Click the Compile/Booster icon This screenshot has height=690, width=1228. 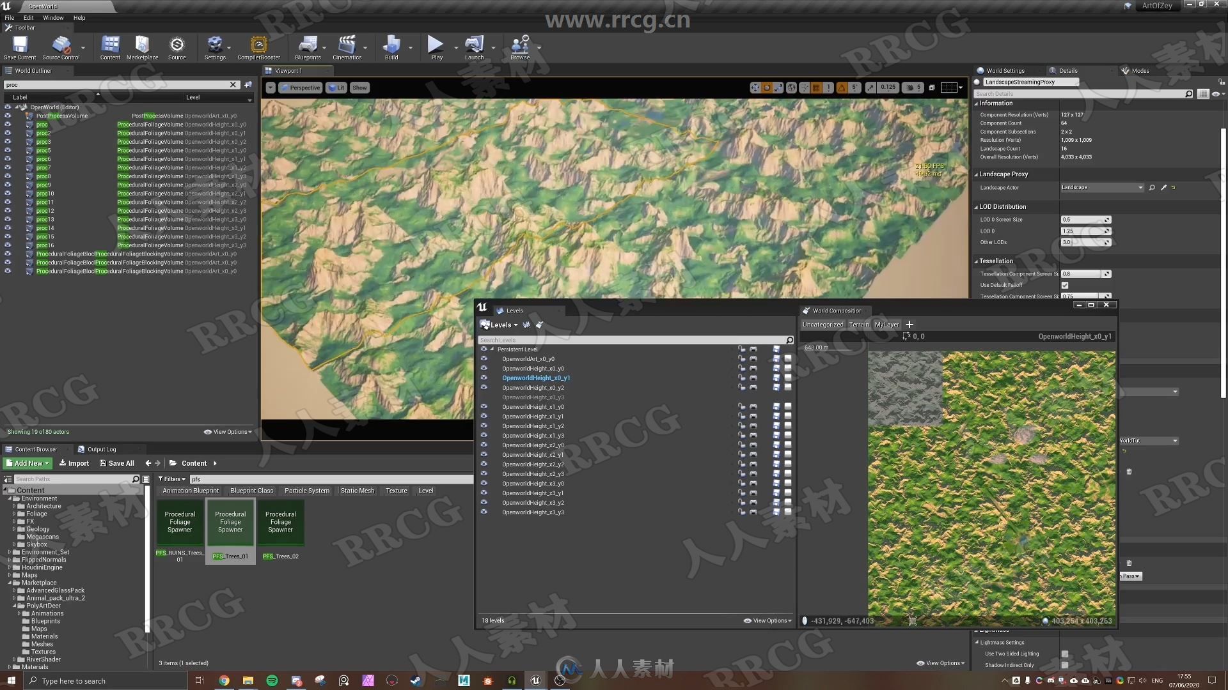tap(258, 47)
